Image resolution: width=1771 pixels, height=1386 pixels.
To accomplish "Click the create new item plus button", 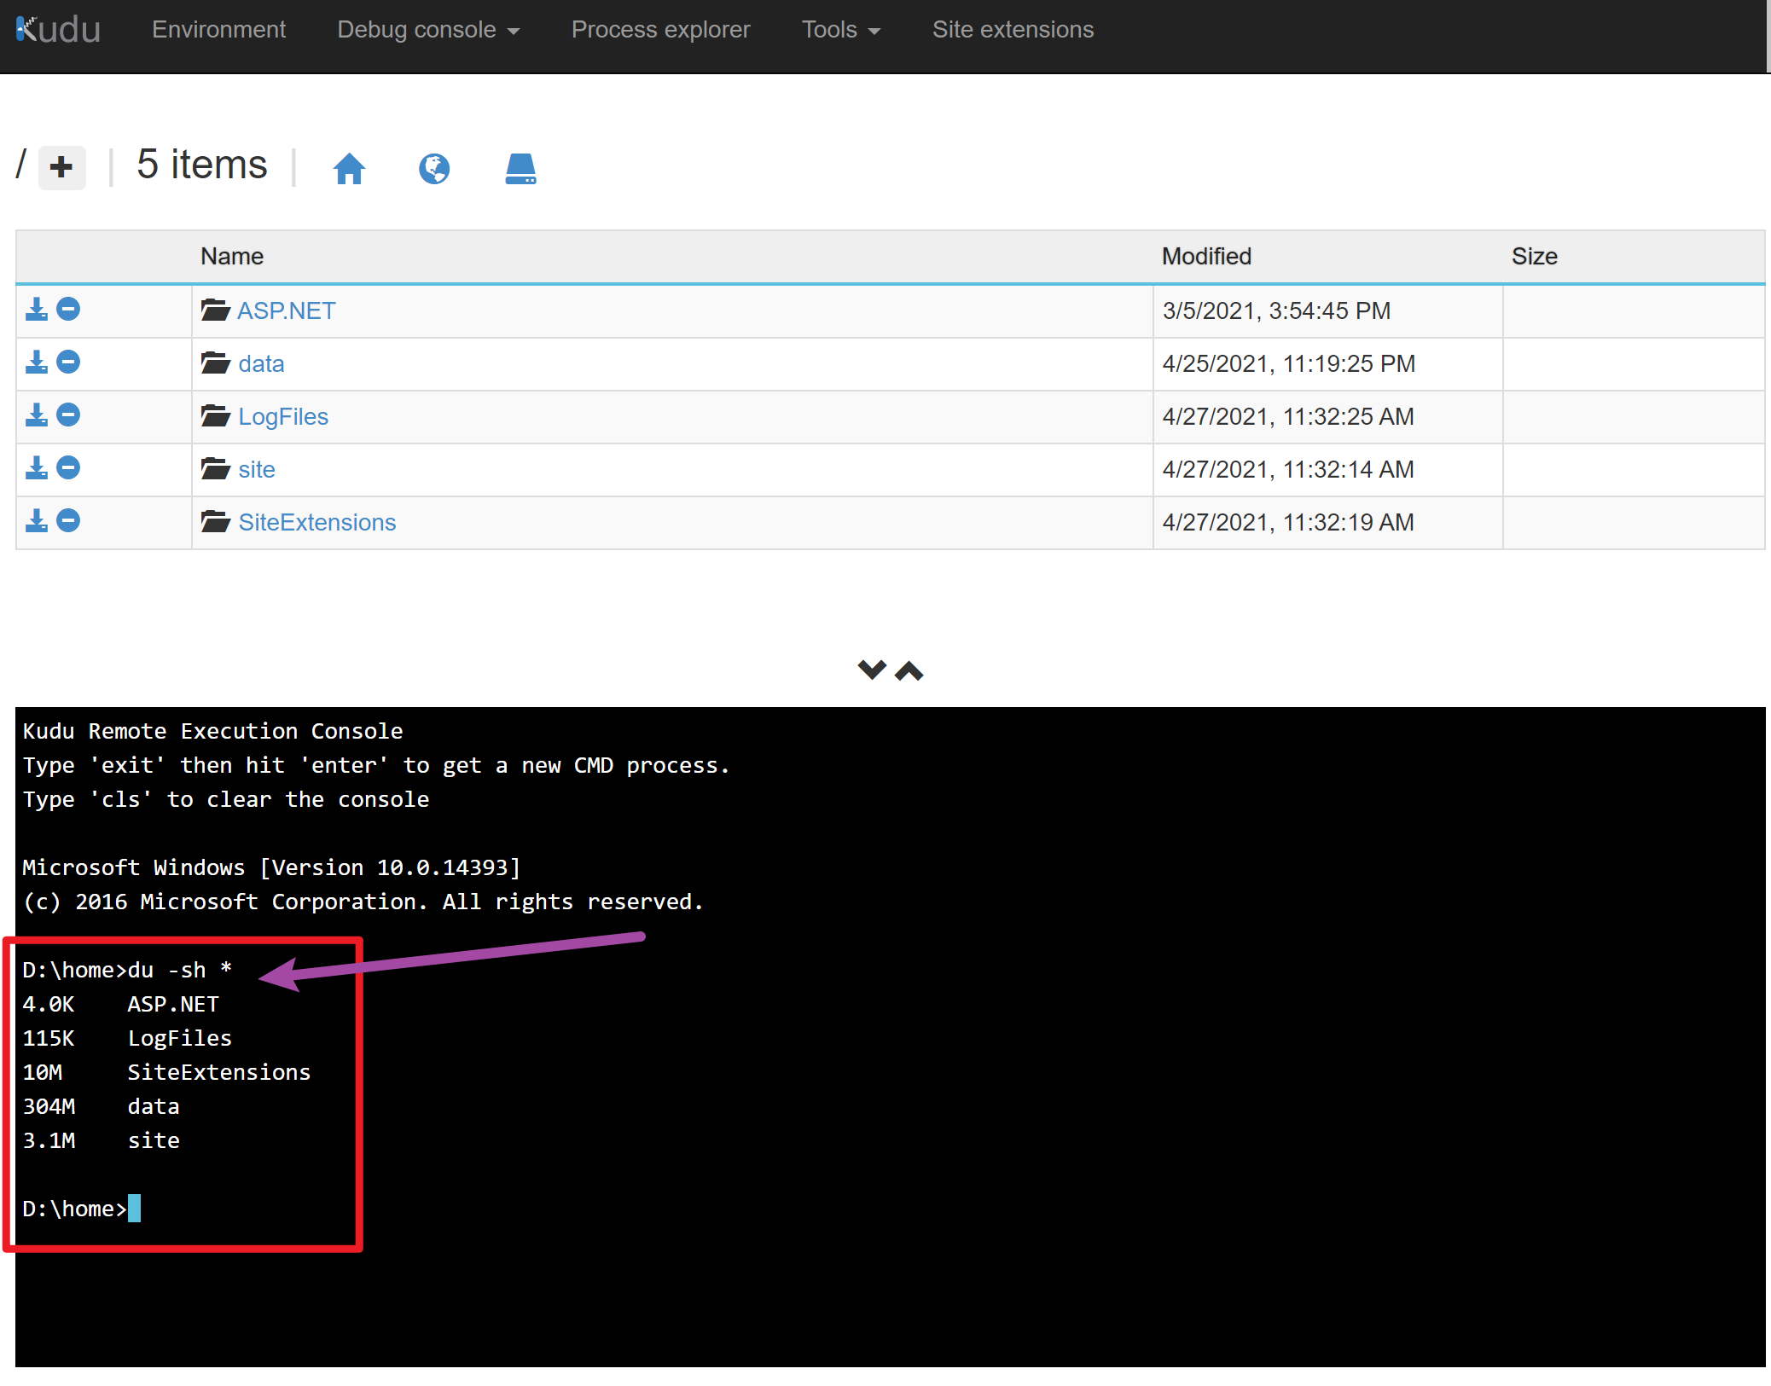I will (x=61, y=164).
